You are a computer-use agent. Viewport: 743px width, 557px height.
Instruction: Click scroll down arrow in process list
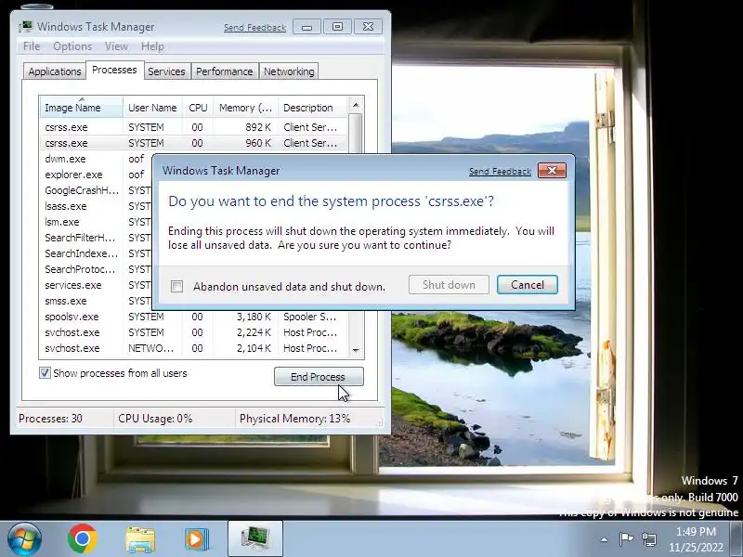click(x=356, y=351)
